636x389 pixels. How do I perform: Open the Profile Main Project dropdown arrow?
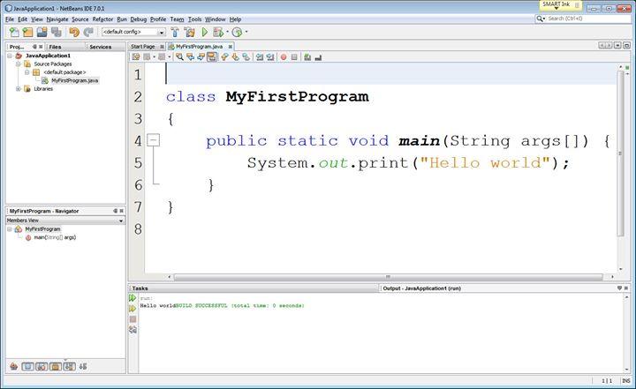pyautogui.click(x=246, y=32)
